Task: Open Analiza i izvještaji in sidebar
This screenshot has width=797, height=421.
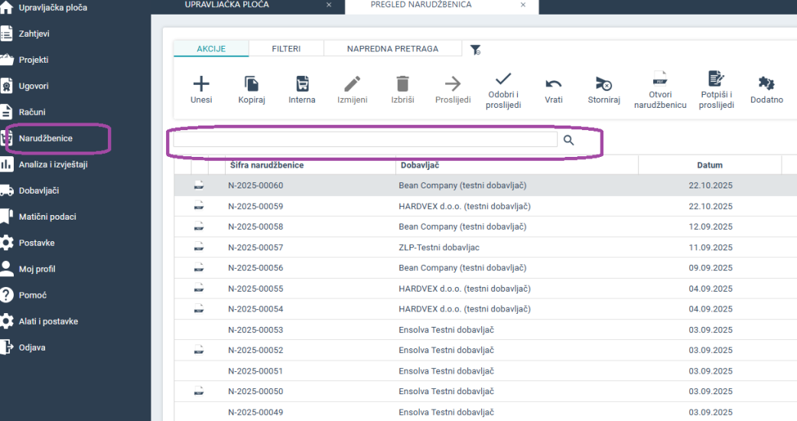Action: (53, 164)
